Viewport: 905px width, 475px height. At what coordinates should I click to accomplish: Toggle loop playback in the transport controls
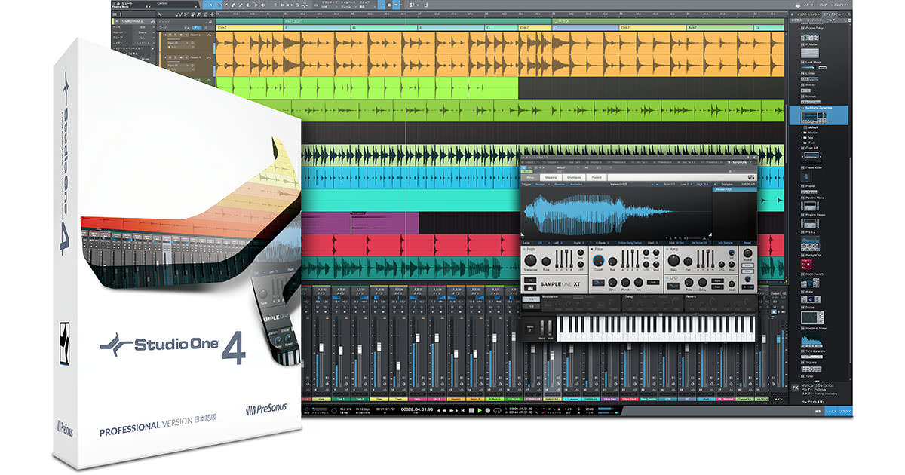(498, 411)
